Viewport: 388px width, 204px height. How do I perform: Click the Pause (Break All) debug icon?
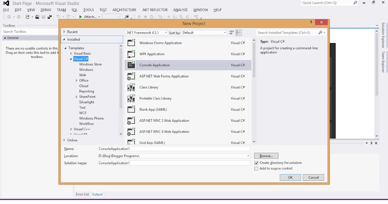(139, 17)
